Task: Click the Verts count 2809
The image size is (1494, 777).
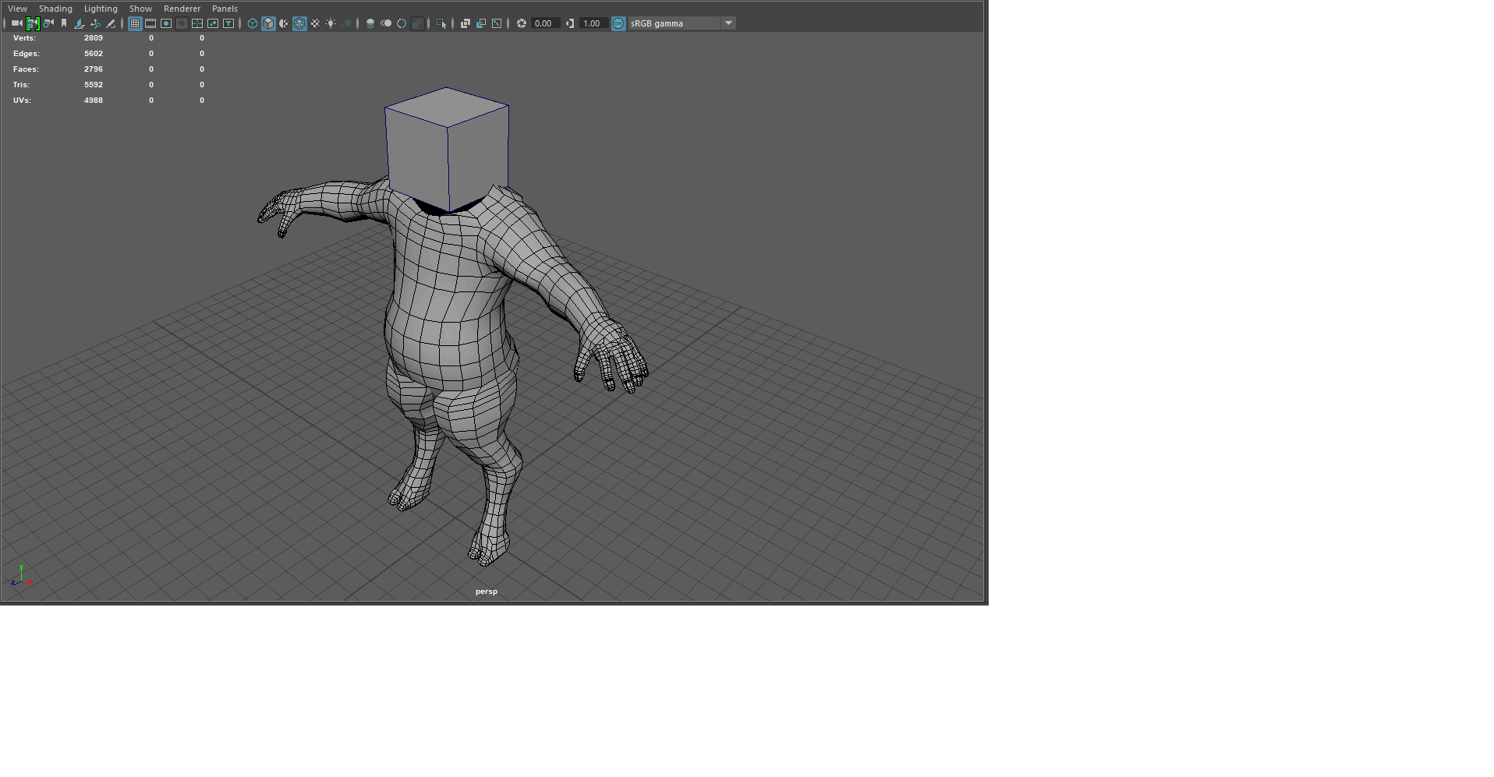Action: point(94,37)
